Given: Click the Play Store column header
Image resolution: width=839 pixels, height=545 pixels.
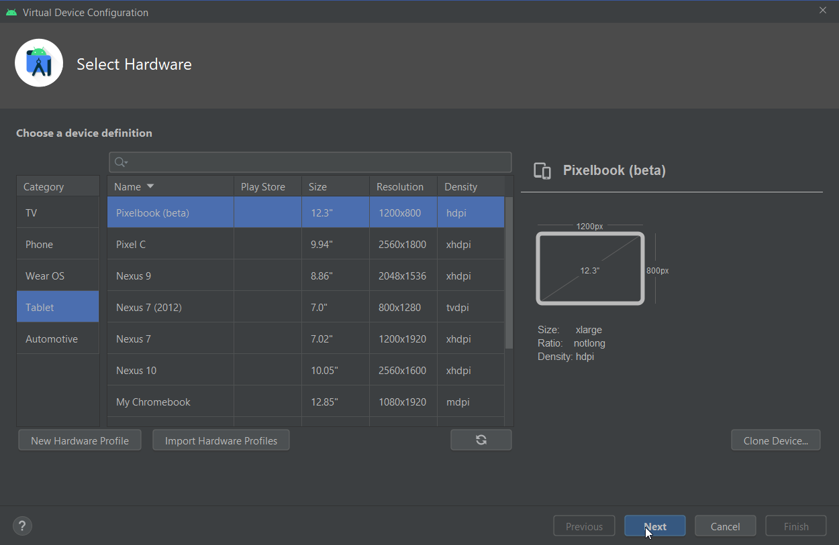Looking at the screenshot, I should coord(268,186).
